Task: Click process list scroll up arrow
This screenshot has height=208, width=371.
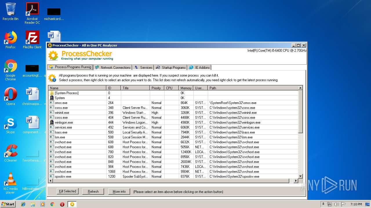Action: click(300, 88)
